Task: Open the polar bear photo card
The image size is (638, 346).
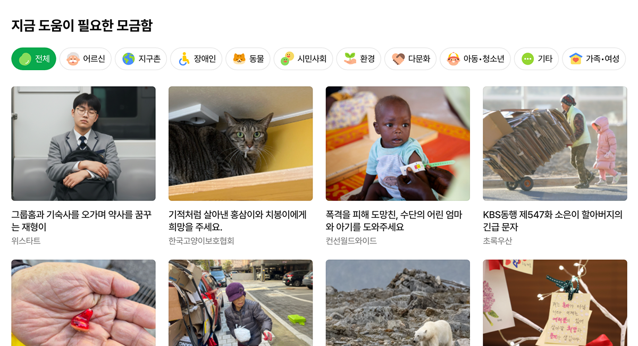Action: tap(398, 303)
